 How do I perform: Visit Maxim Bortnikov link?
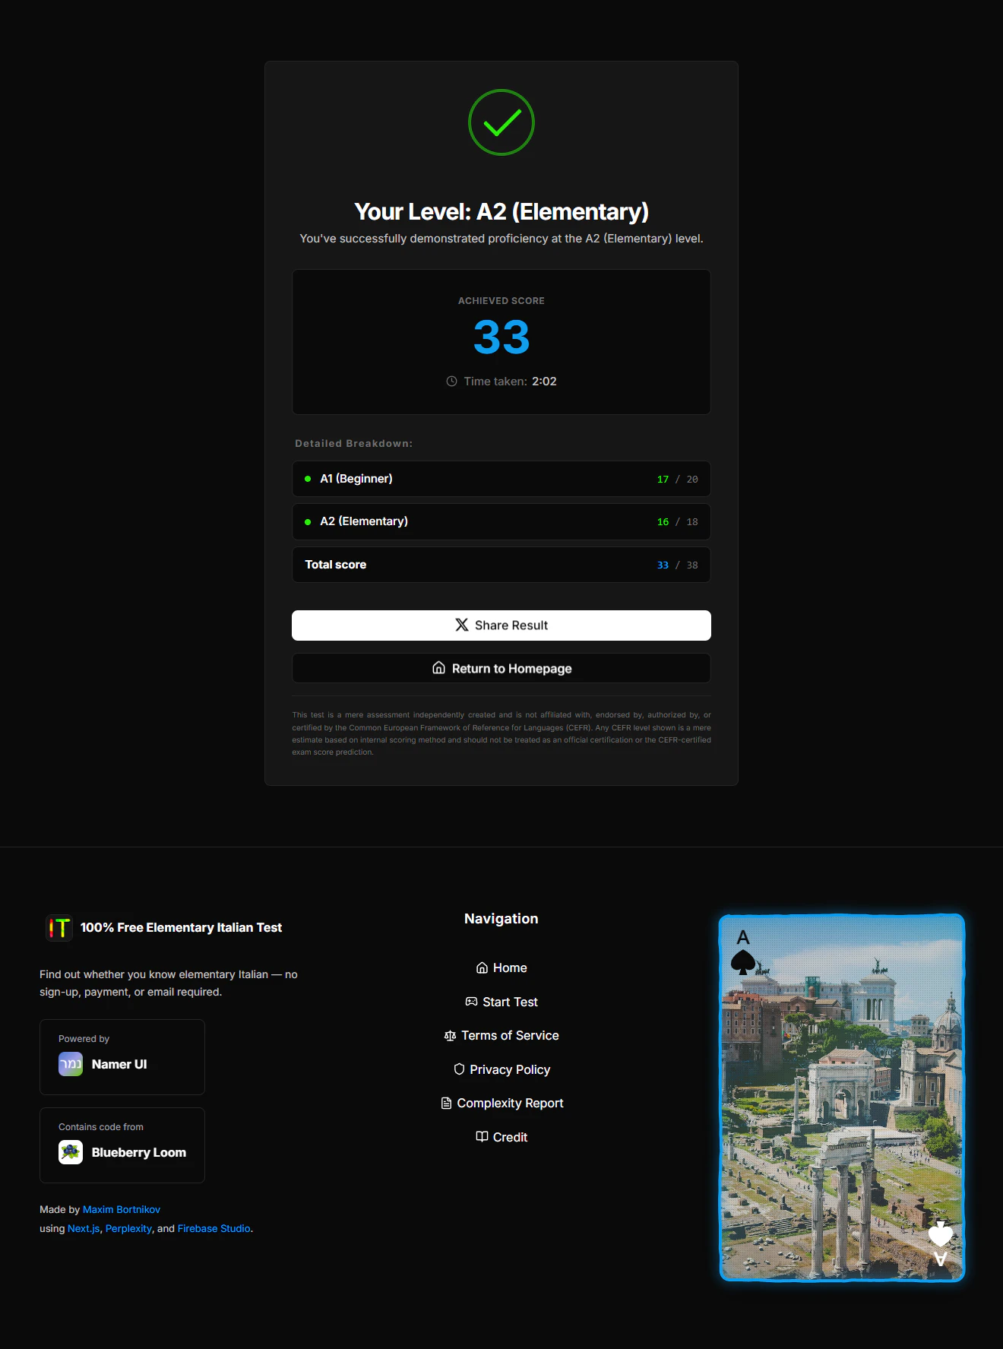(122, 1209)
